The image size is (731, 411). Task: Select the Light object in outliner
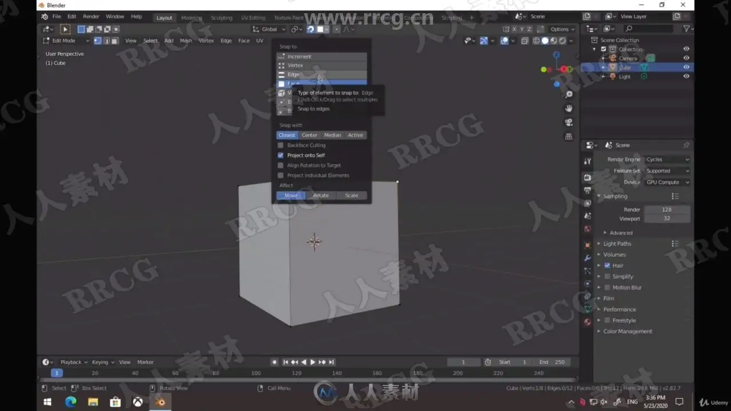[x=625, y=76]
